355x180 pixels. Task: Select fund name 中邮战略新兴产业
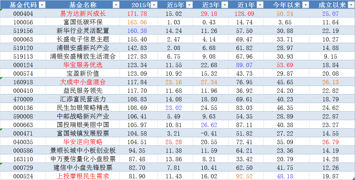click(83, 116)
